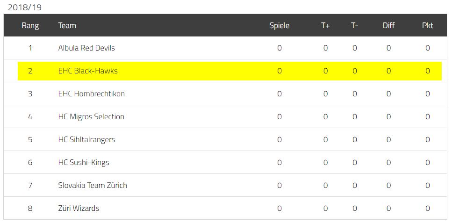Click rank number 2 in highlighted row
Image resolution: width=452 pixels, height=224 pixels.
point(30,71)
